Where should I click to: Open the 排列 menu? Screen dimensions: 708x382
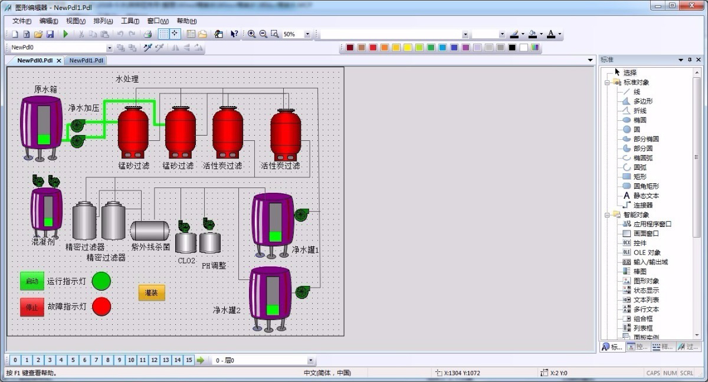[x=103, y=21]
